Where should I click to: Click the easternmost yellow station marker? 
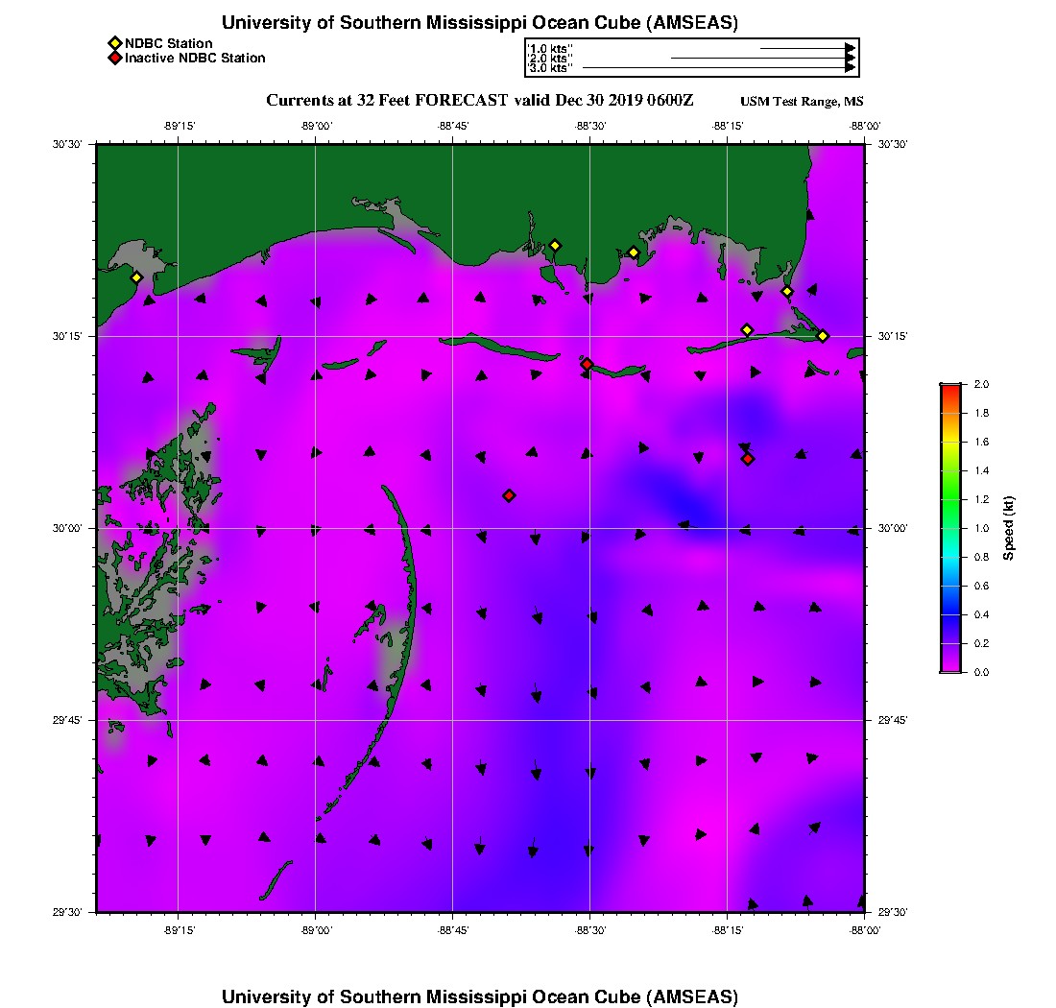click(x=823, y=335)
